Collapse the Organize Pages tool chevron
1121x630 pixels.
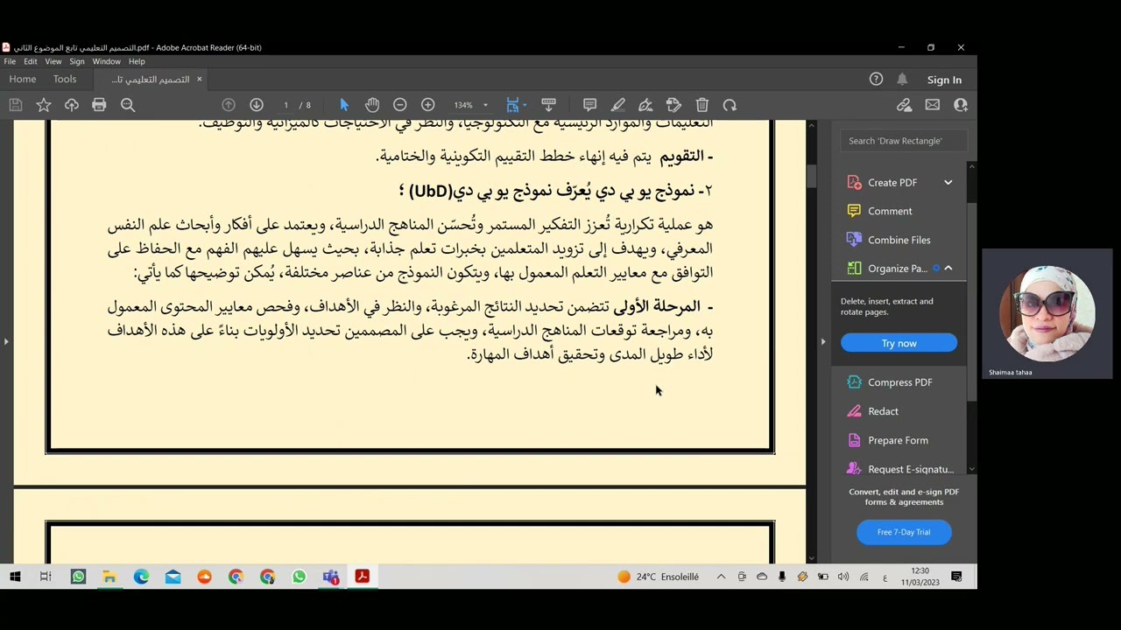(x=948, y=269)
